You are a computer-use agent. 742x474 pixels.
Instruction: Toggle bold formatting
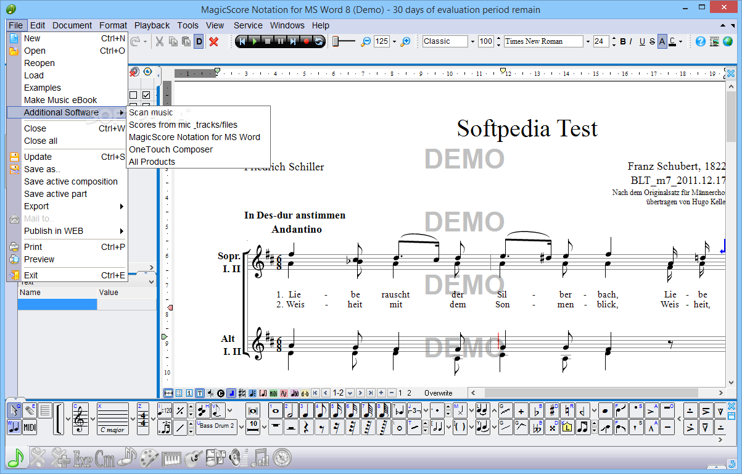[x=623, y=41]
